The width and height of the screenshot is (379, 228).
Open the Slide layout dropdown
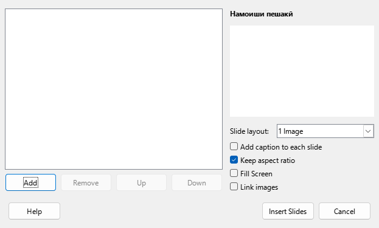click(325, 131)
